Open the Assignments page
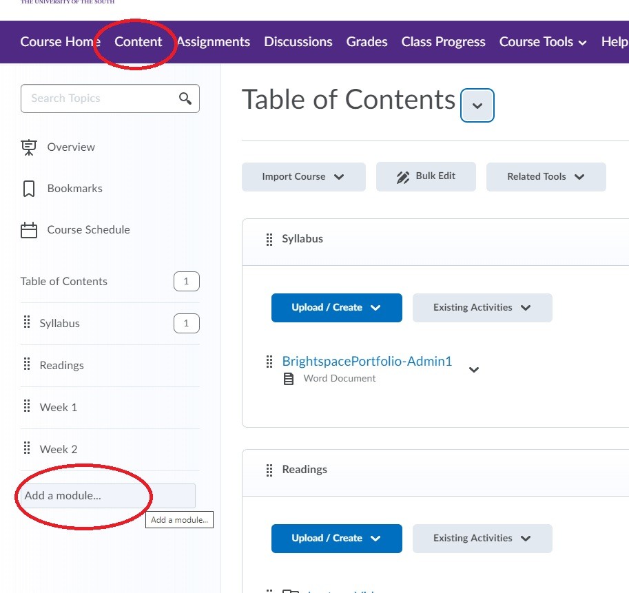The width and height of the screenshot is (629, 593). pyautogui.click(x=213, y=42)
